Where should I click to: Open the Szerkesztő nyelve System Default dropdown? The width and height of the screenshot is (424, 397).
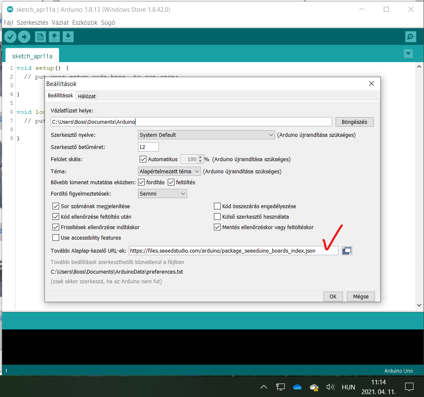pyautogui.click(x=207, y=135)
